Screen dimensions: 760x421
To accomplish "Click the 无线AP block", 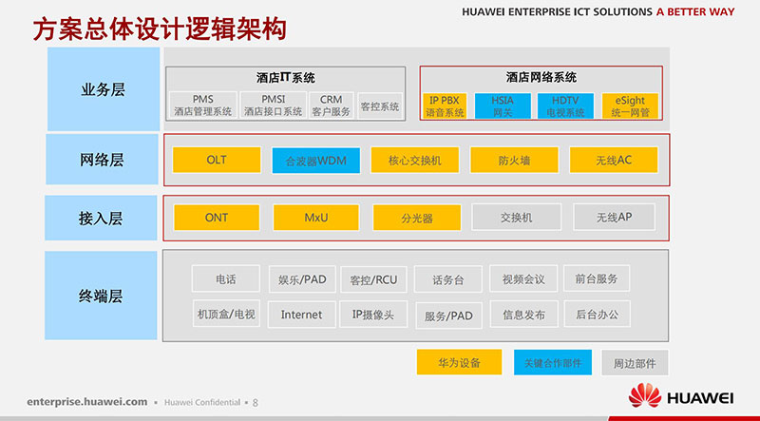I will [x=614, y=218].
